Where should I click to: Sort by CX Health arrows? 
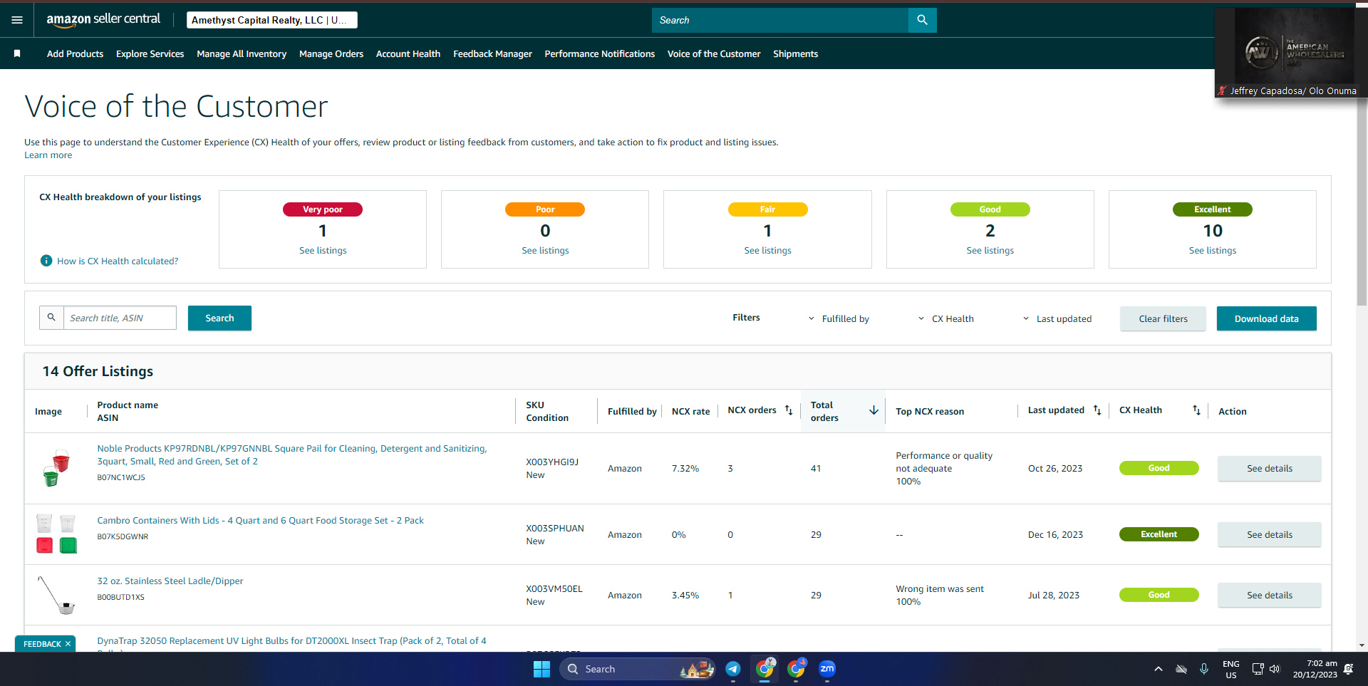(1196, 410)
